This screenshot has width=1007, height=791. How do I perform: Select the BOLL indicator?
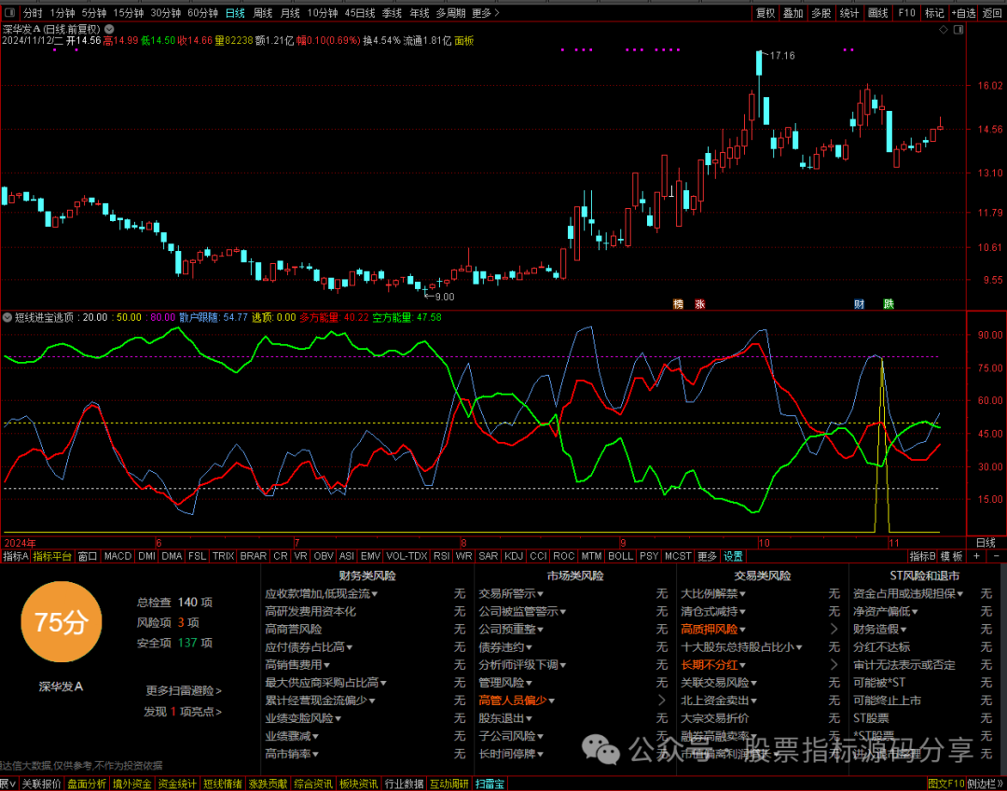[620, 556]
